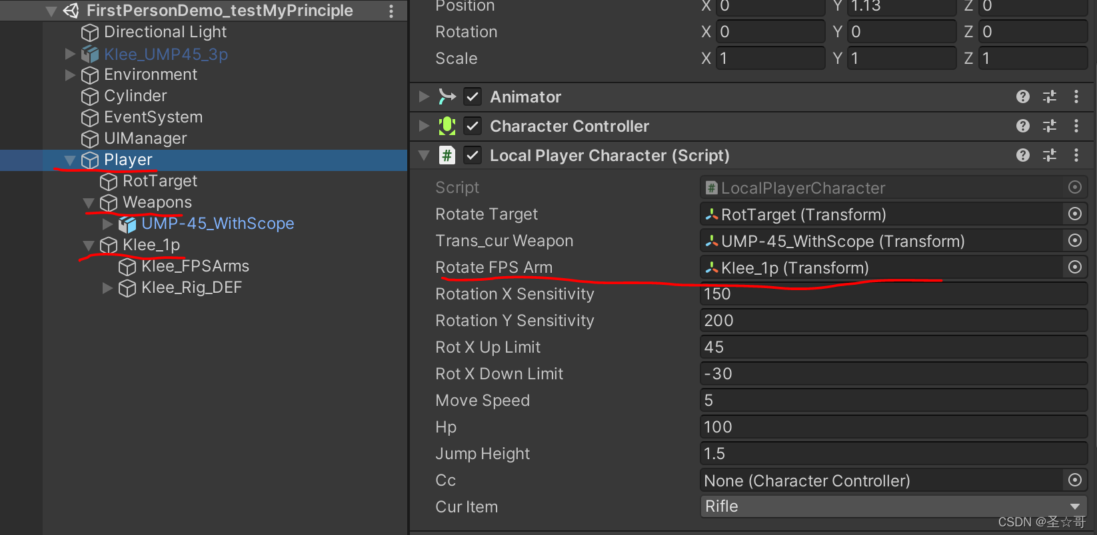Click the cube icon next to UIManager

89,139
